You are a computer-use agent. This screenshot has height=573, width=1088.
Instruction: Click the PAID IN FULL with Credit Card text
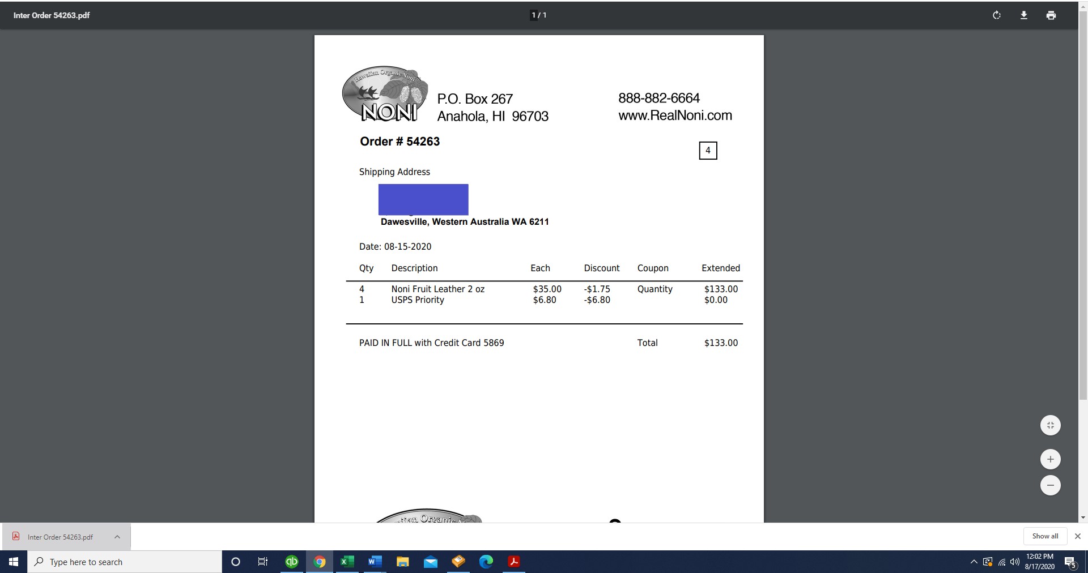[431, 343]
